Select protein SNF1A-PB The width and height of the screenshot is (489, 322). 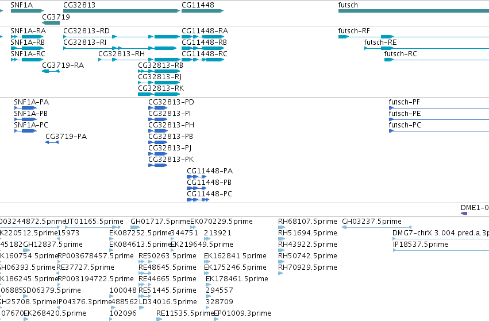pyautogui.click(x=26, y=119)
